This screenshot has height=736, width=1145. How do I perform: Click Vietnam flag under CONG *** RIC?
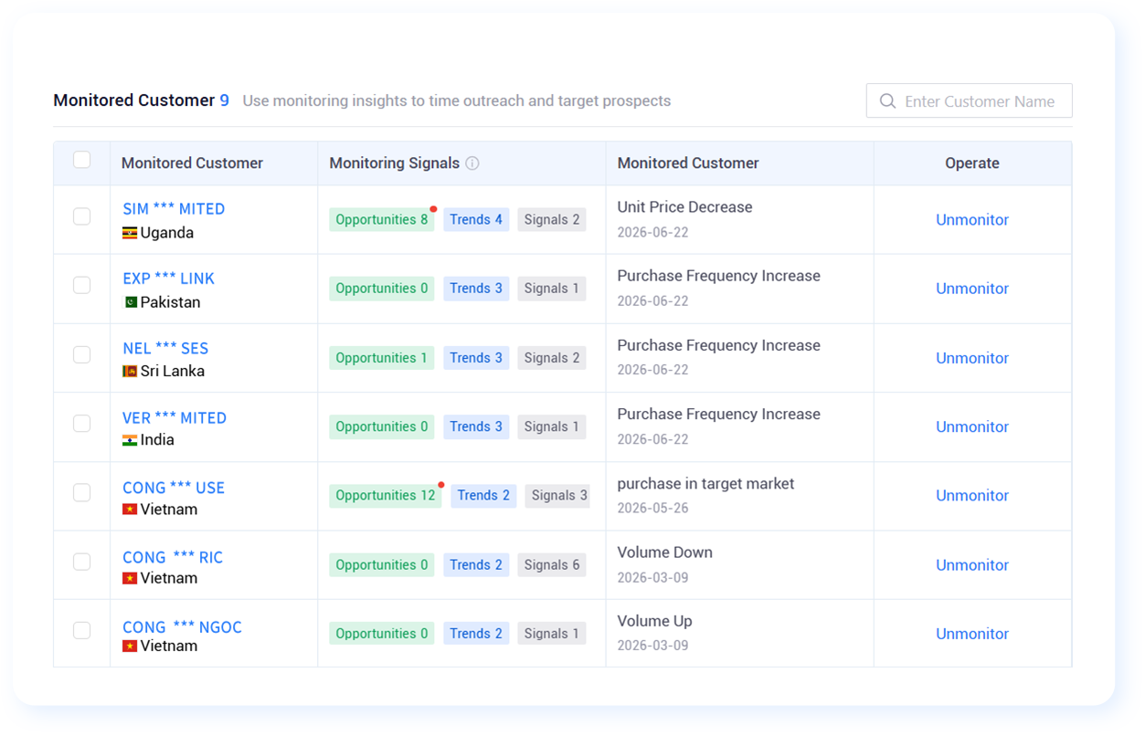point(130,578)
